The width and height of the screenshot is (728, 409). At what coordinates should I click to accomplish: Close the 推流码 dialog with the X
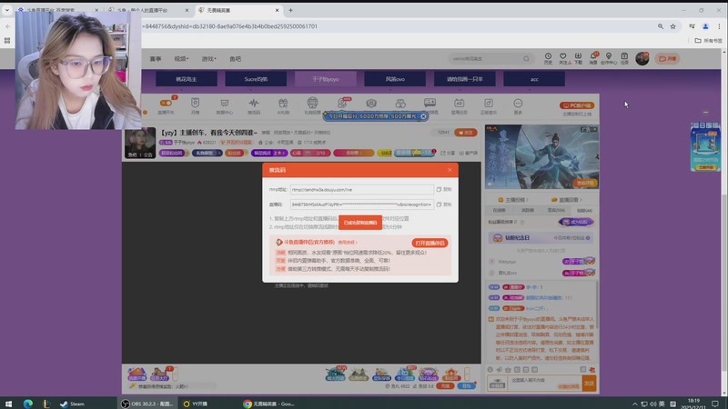[450, 170]
